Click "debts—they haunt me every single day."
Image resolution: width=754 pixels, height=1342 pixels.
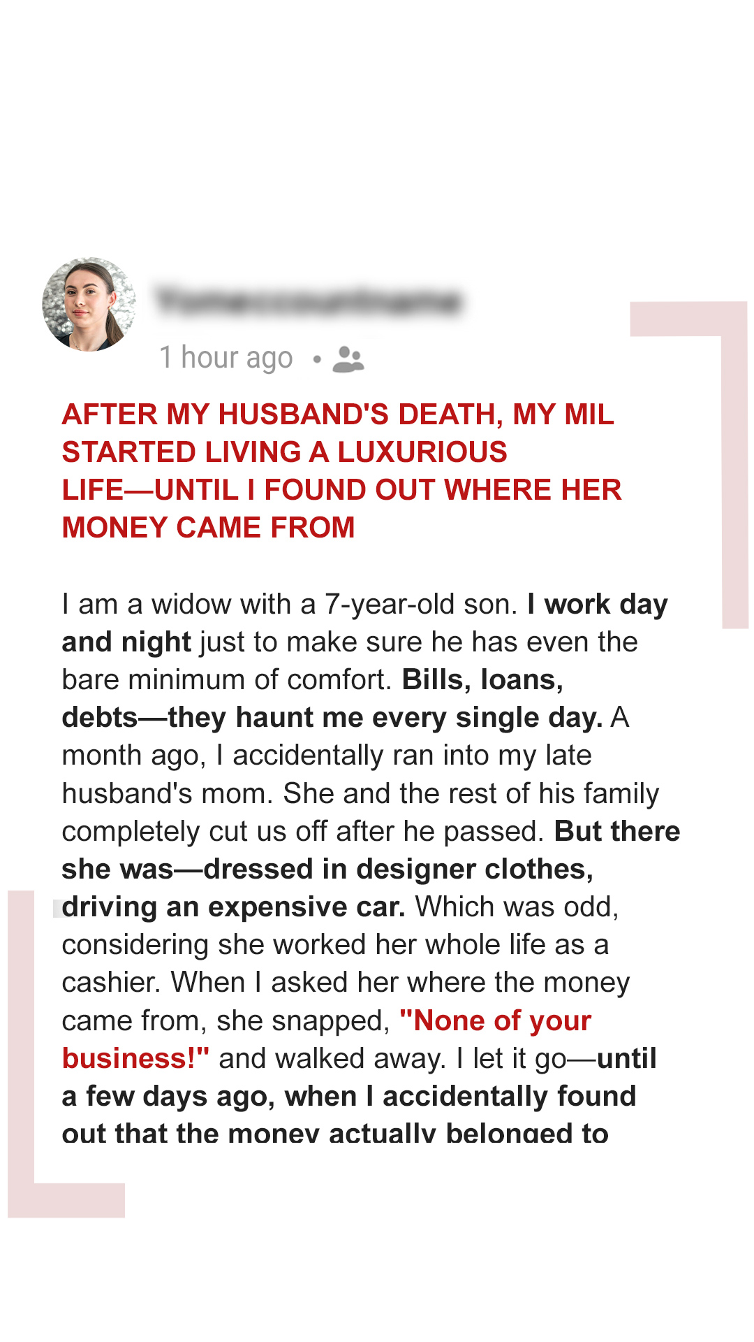coord(332,718)
